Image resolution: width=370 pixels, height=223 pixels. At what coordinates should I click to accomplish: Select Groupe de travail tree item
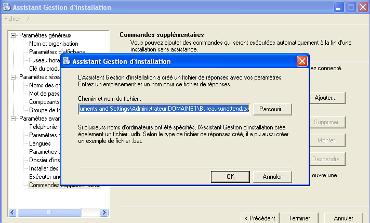(x=44, y=110)
